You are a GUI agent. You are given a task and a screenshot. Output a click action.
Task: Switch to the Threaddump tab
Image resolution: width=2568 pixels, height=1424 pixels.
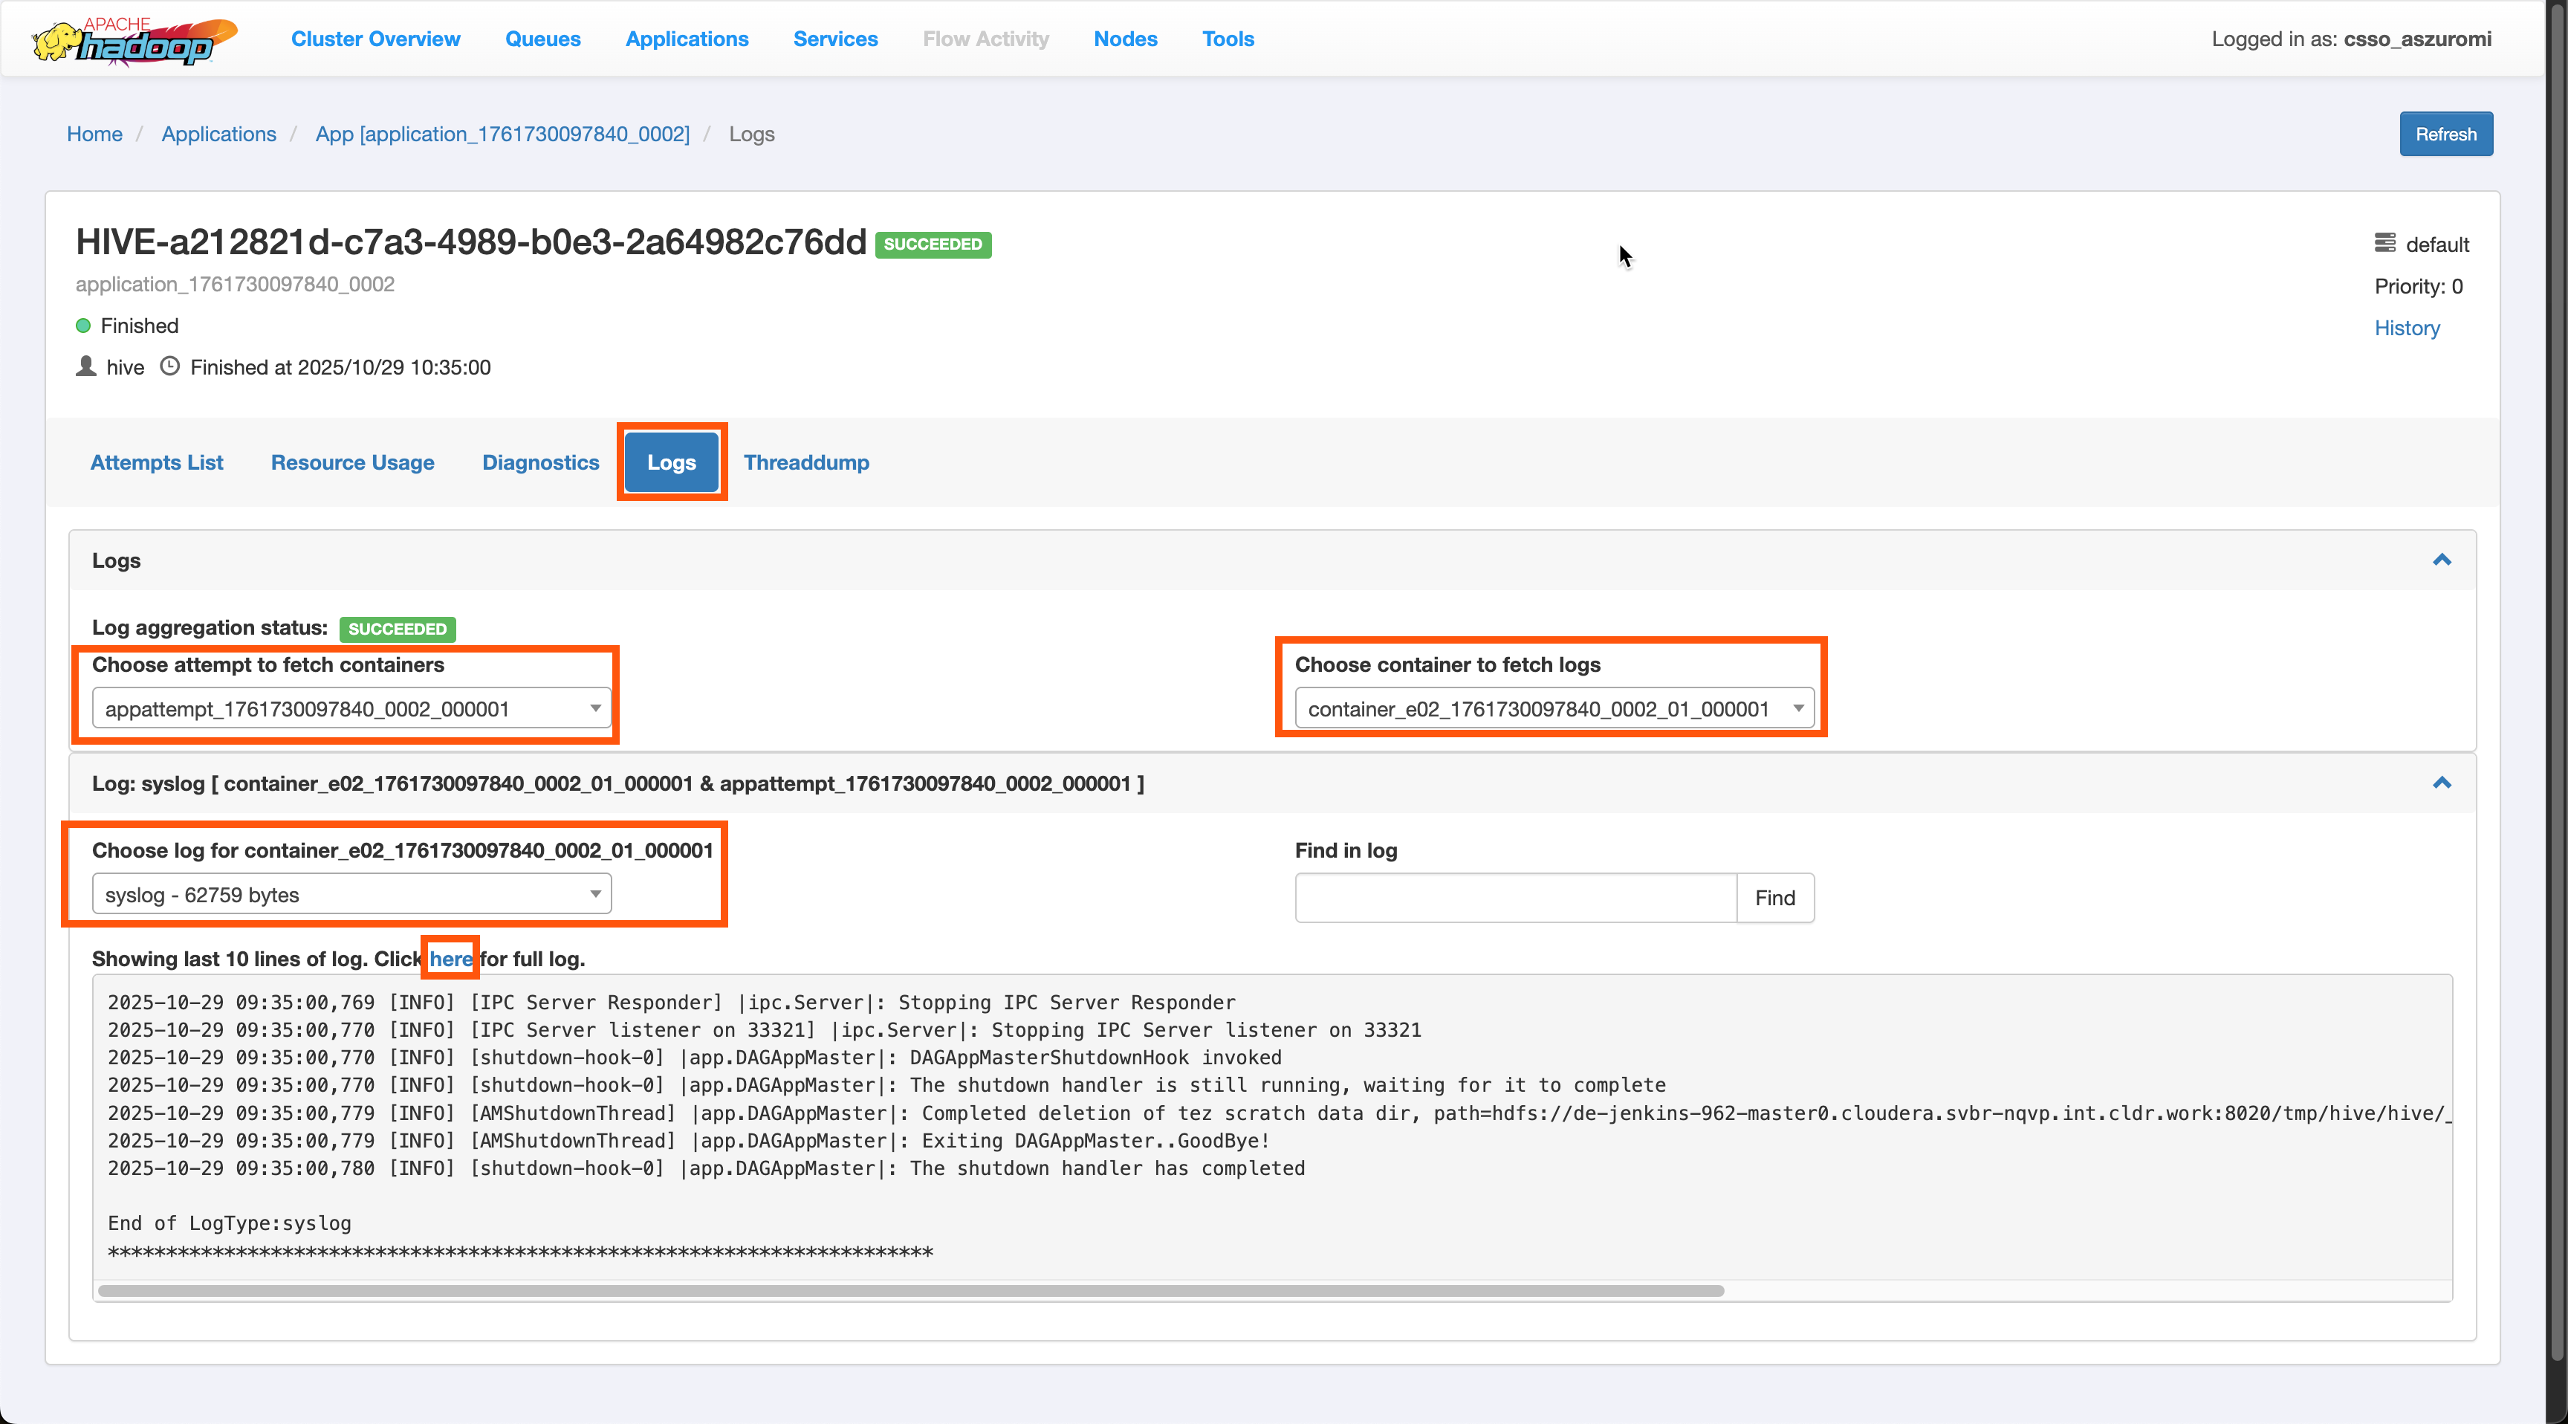point(805,463)
